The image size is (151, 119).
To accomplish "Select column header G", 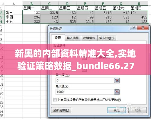I will [121, 4].
